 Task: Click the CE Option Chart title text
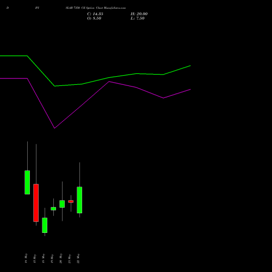96,8
